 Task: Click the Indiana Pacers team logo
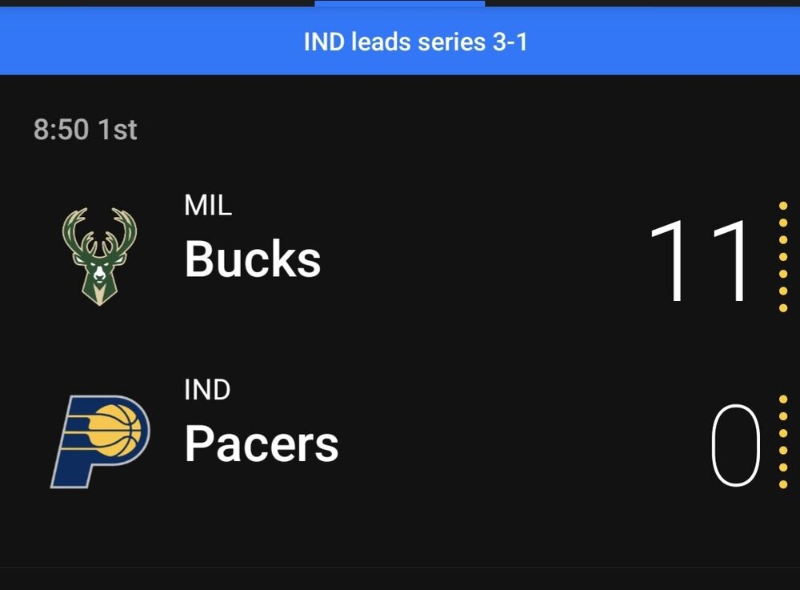pyautogui.click(x=98, y=442)
